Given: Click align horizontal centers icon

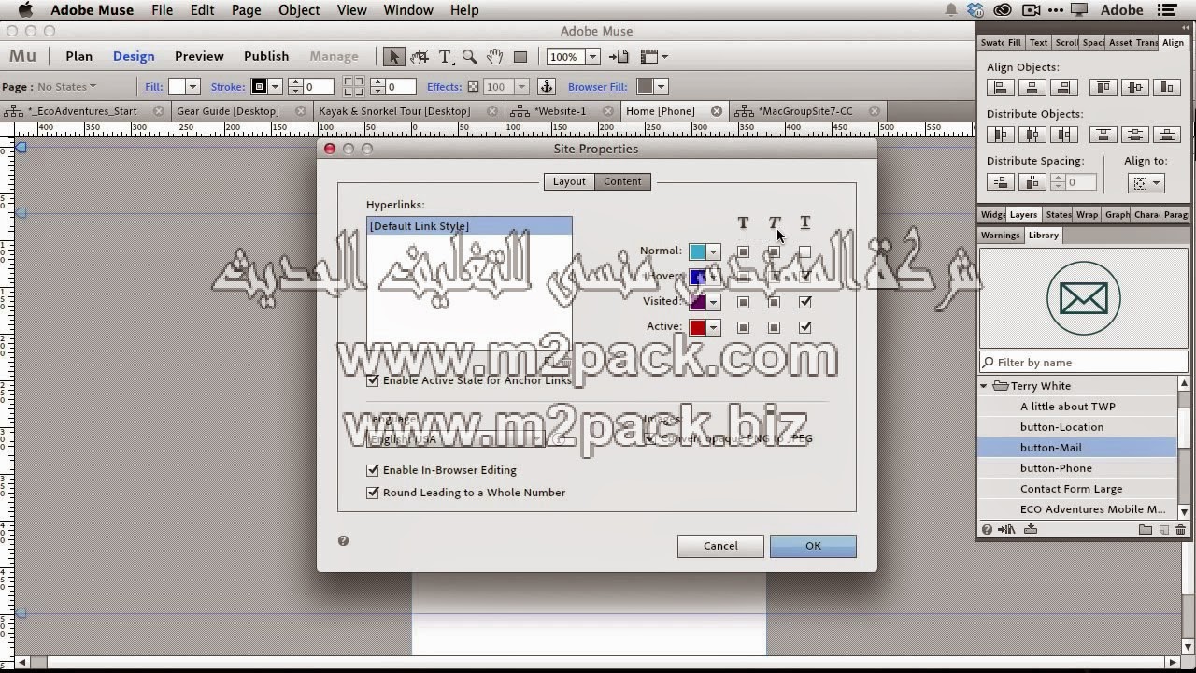Looking at the screenshot, I should [1032, 88].
